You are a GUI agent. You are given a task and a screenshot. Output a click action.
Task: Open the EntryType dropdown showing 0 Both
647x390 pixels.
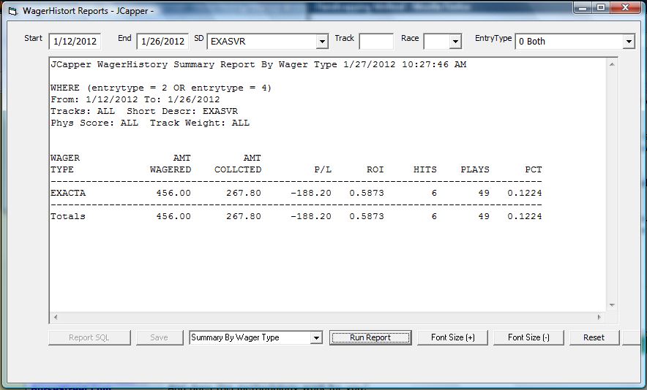629,42
